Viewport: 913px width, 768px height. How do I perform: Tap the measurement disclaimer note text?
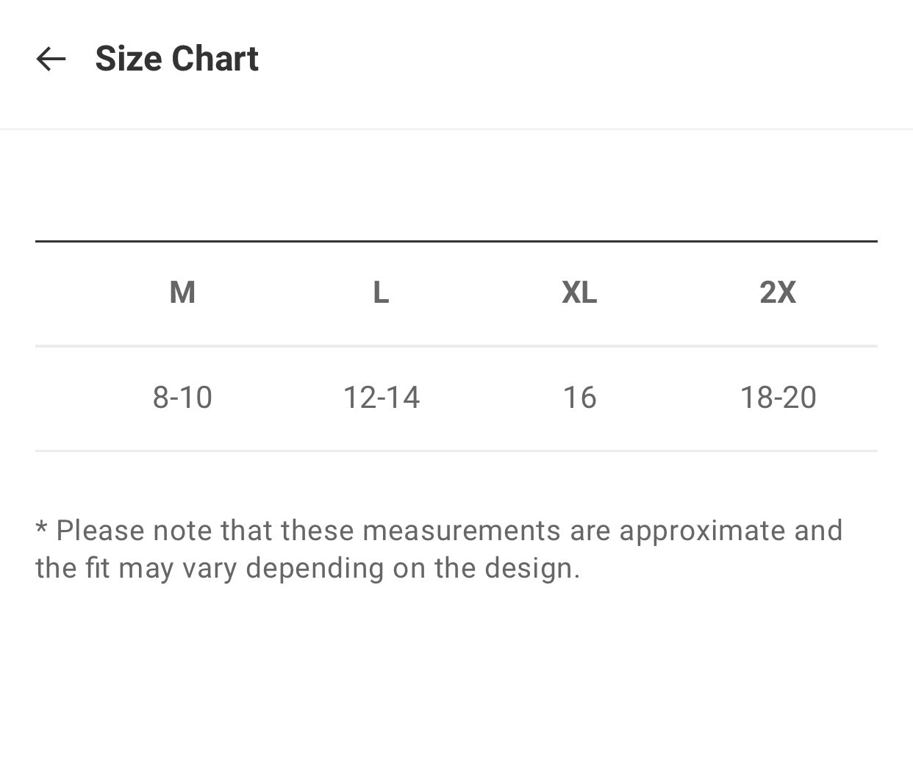pos(439,548)
